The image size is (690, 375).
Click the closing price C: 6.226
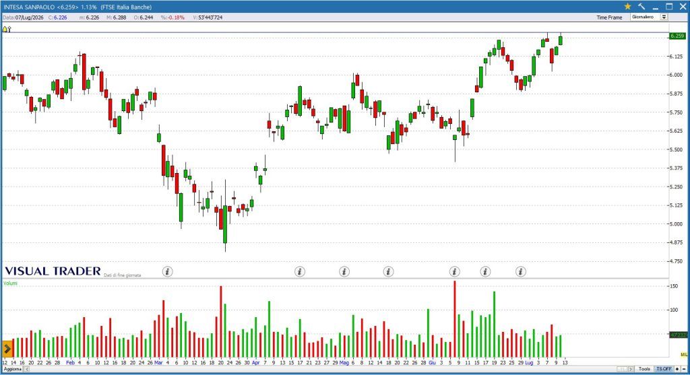[x=58, y=18]
